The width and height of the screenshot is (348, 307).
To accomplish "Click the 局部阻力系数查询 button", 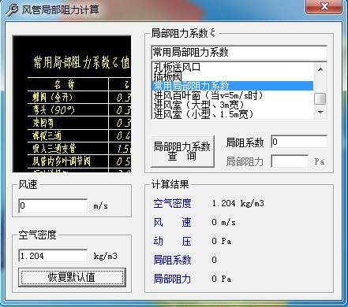I will tap(182, 151).
